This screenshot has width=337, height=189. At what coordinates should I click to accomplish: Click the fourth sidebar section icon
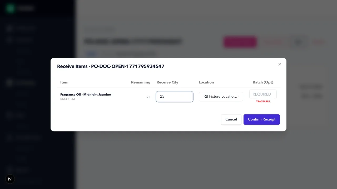point(9,115)
